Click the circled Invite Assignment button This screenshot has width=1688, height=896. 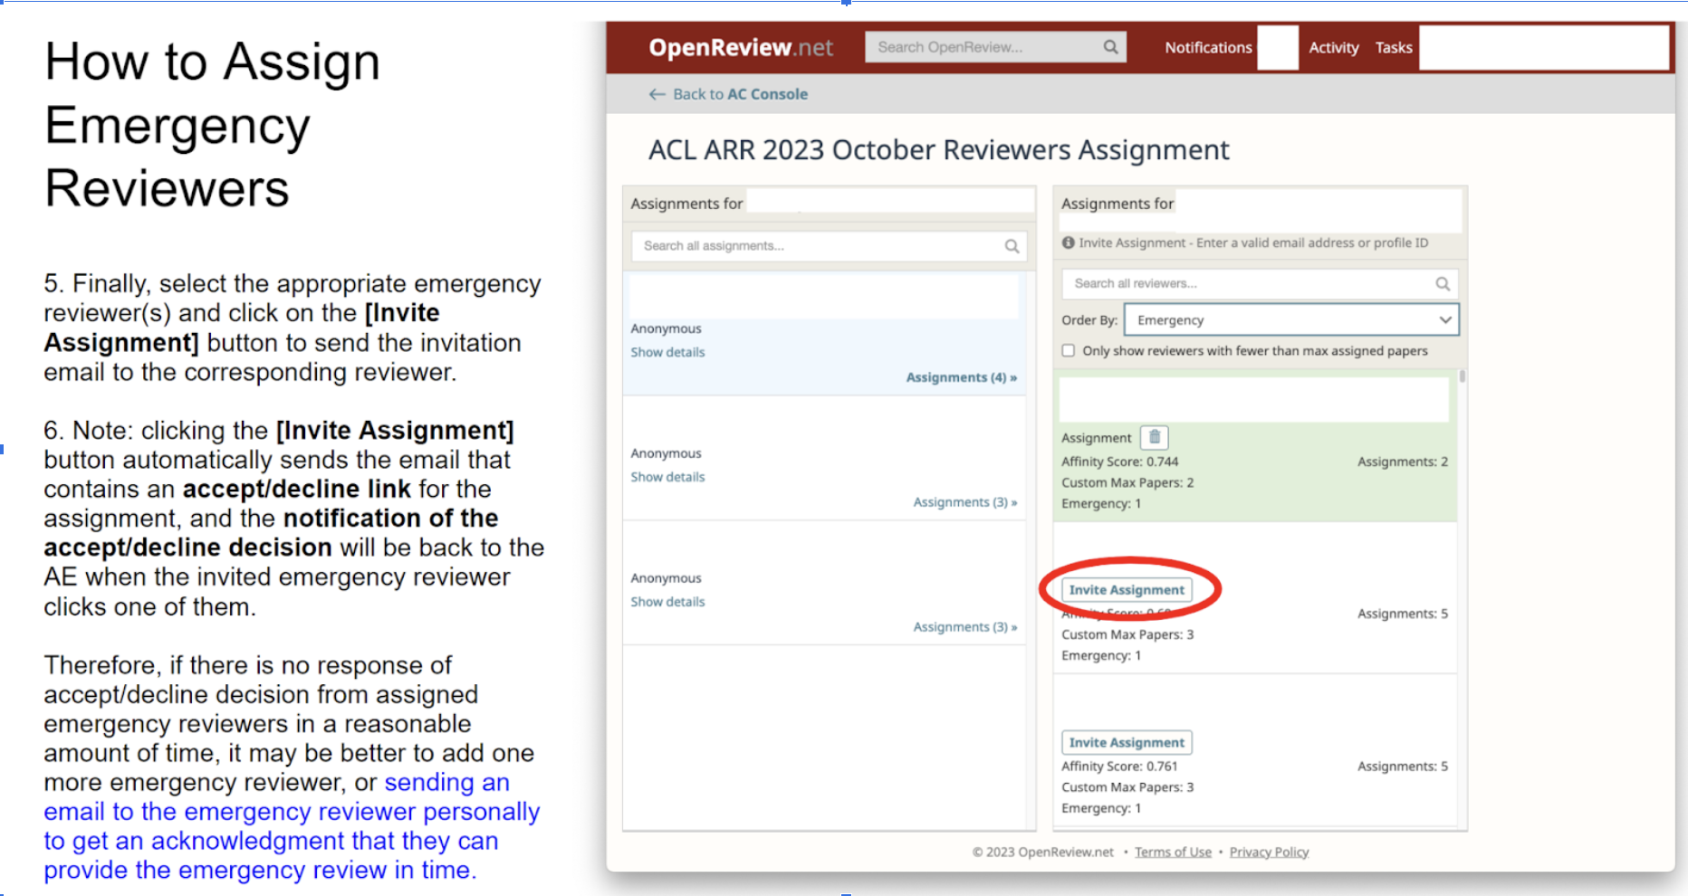point(1127,589)
